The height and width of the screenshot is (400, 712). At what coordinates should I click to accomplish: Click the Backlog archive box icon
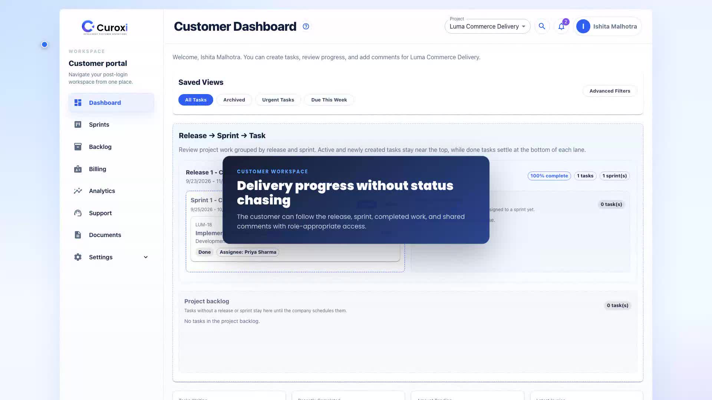[78, 147]
